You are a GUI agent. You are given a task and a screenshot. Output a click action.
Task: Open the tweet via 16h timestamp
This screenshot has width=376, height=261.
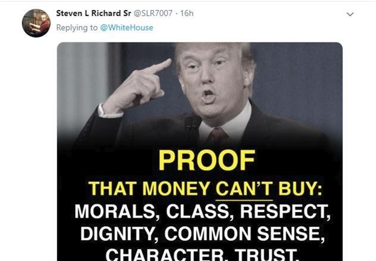(x=187, y=13)
